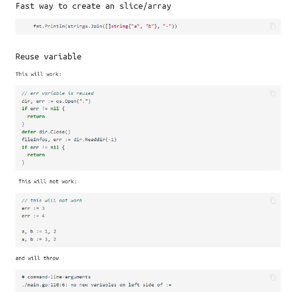Copy the command-line-arguments error output

[273, 277]
